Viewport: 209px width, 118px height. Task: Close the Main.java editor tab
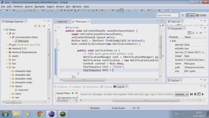coord(88,21)
